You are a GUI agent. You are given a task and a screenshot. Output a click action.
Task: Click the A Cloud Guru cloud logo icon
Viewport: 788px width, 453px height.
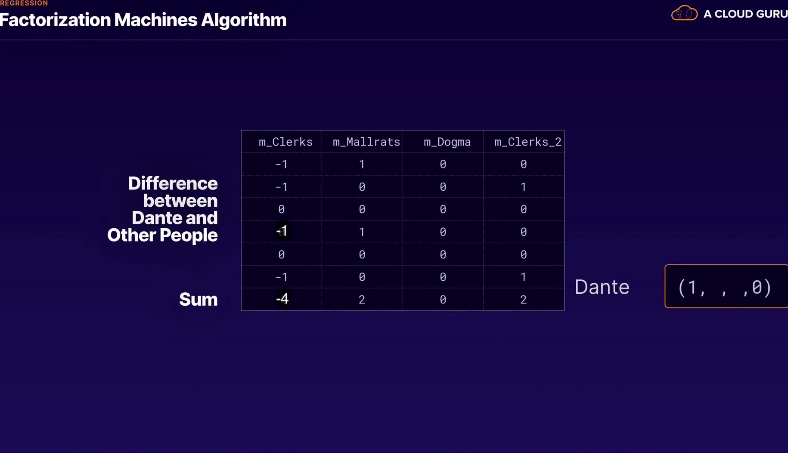(684, 13)
